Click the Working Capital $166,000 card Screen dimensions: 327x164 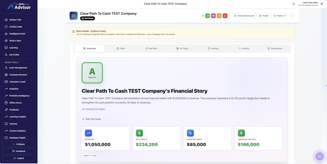[259, 138]
